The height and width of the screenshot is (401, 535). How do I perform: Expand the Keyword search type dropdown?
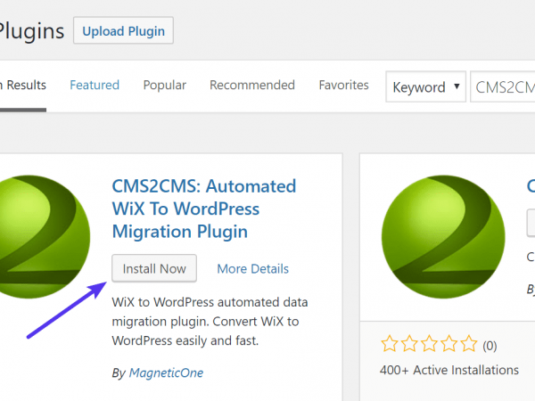(425, 87)
